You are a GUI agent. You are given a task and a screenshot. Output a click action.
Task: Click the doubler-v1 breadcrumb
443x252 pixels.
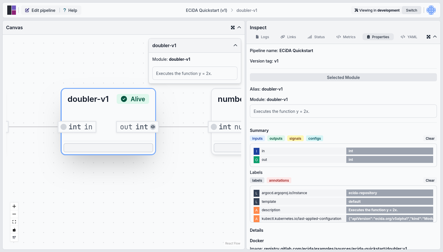click(247, 10)
